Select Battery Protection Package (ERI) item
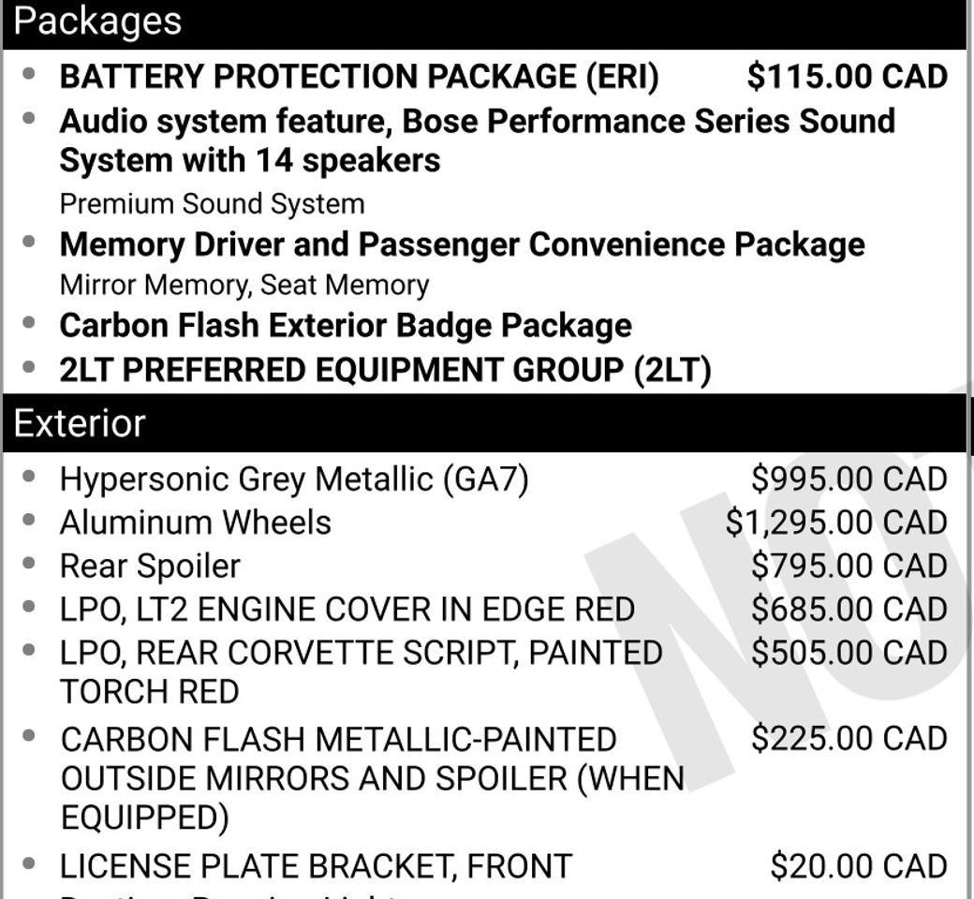This screenshot has width=974, height=899. pos(359,77)
